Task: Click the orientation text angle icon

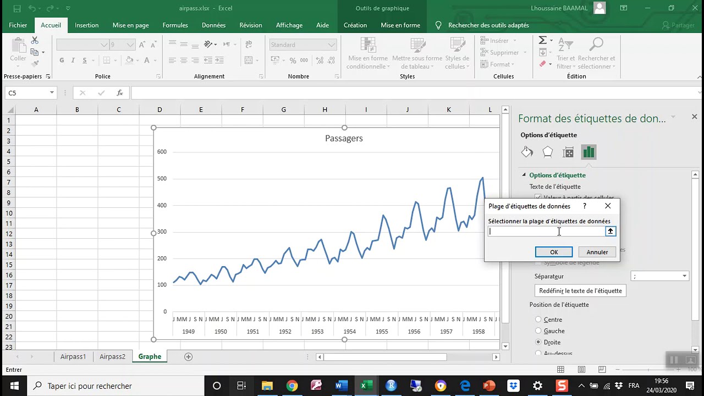Action: click(208, 45)
